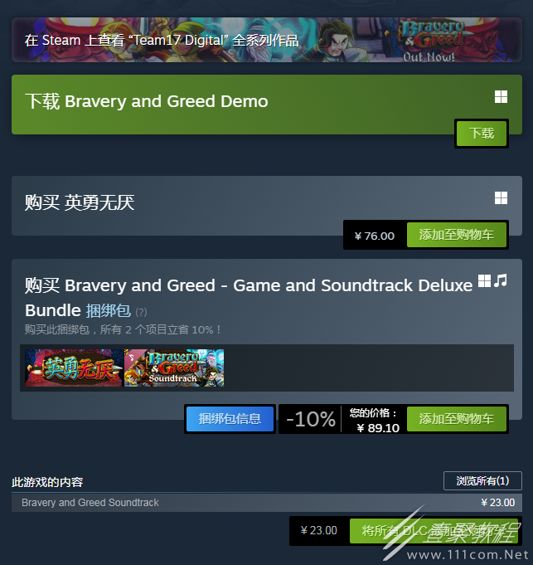Image resolution: width=533 pixels, height=565 pixels.
Task: Click Windows icon in demo download box
Action: click(x=501, y=97)
